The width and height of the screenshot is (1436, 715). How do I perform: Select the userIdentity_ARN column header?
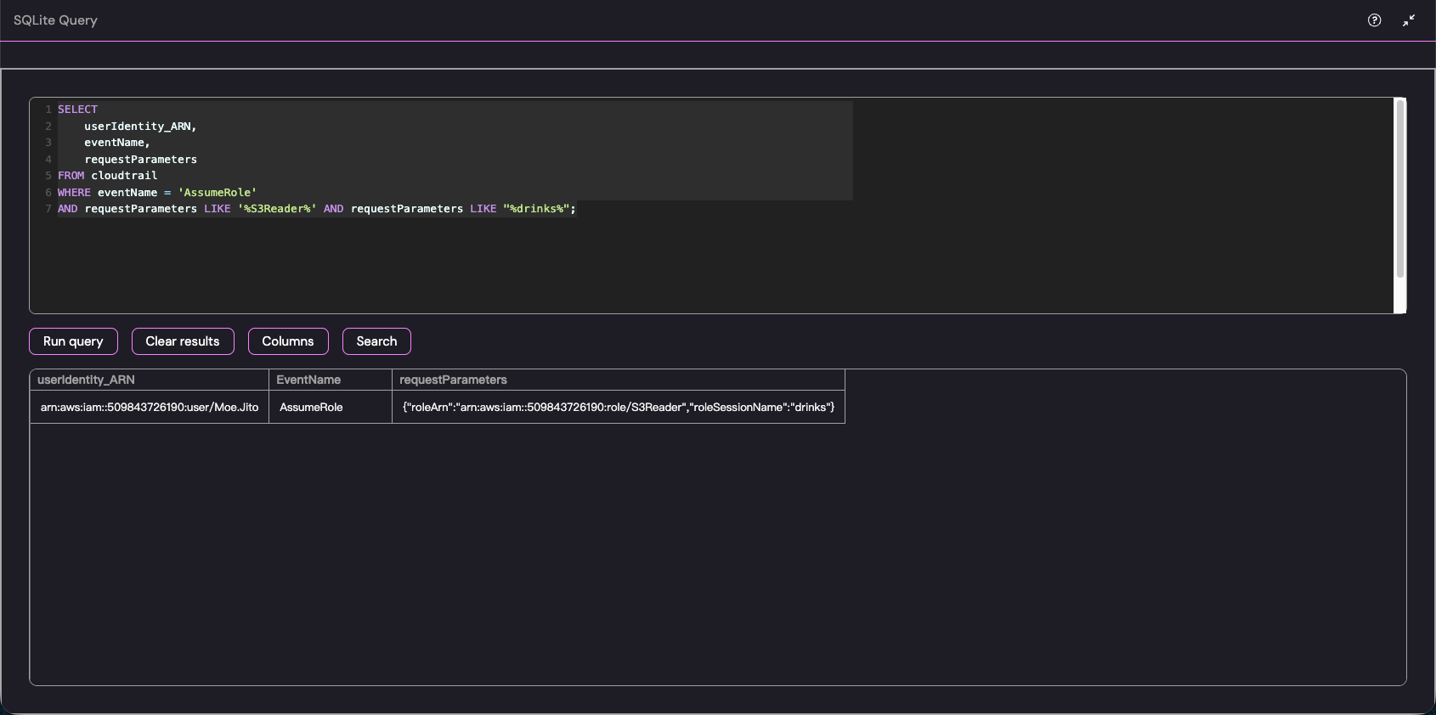[x=150, y=380]
